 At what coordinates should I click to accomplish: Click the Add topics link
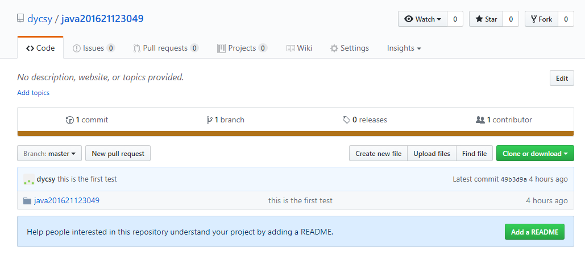click(33, 93)
